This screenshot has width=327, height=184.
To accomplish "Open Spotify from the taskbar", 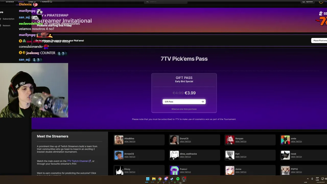I will click(x=178, y=179).
